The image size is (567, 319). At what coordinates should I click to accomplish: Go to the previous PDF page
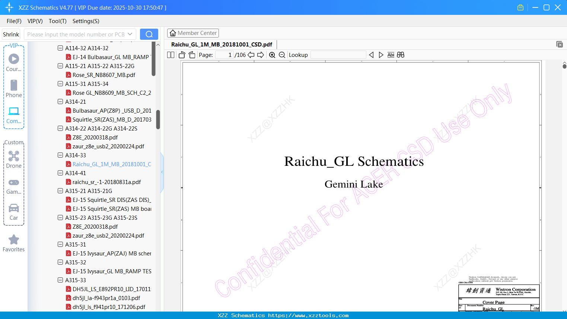click(251, 55)
